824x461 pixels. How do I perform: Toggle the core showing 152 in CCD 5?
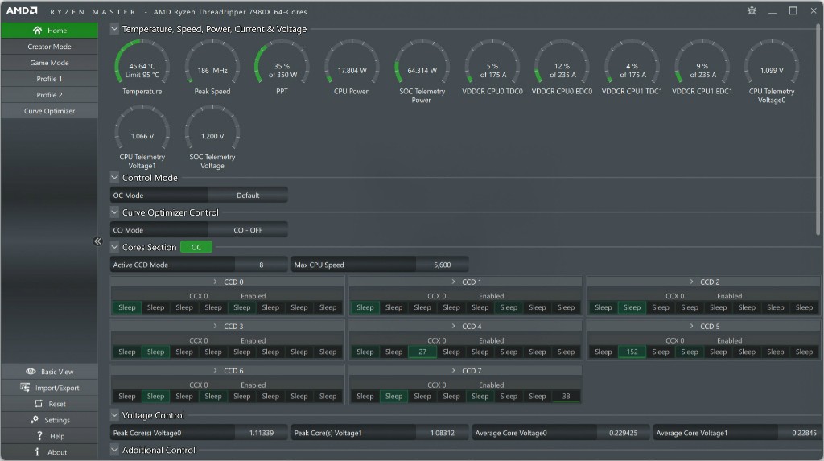pos(632,352)
